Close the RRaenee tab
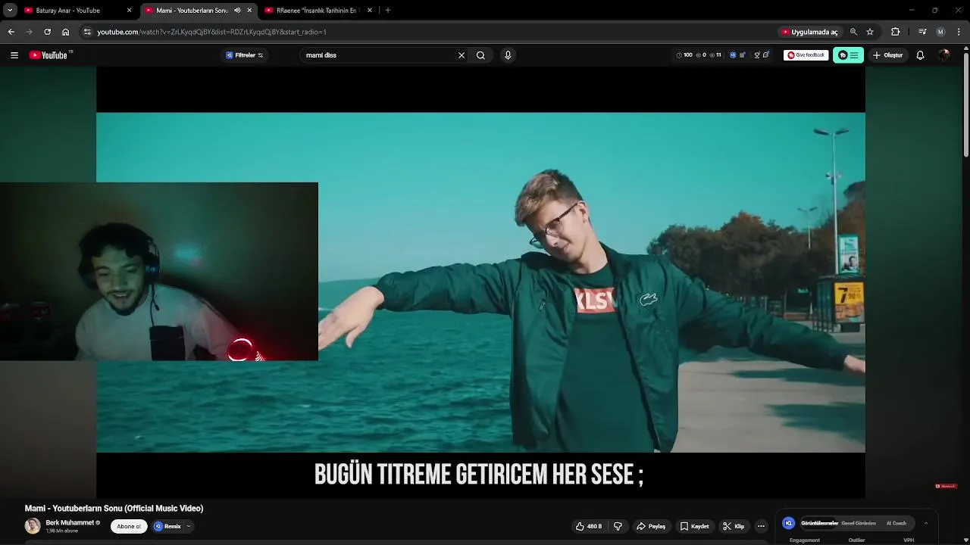The image size is (970, 545). (370, 11)
